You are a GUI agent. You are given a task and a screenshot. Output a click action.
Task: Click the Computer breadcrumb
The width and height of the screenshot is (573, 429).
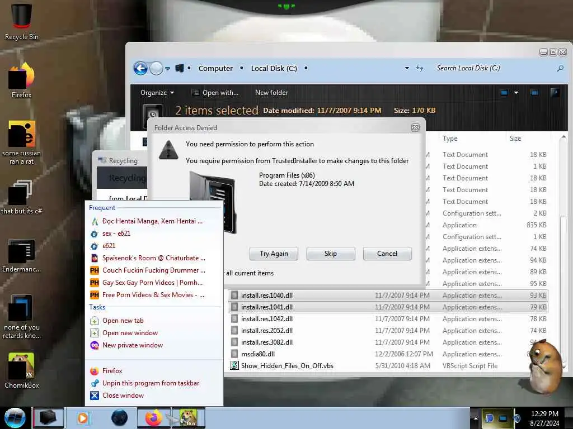pos(215,68)
